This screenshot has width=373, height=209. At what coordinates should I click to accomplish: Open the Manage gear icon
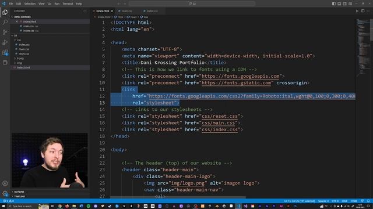pos(5,193)
